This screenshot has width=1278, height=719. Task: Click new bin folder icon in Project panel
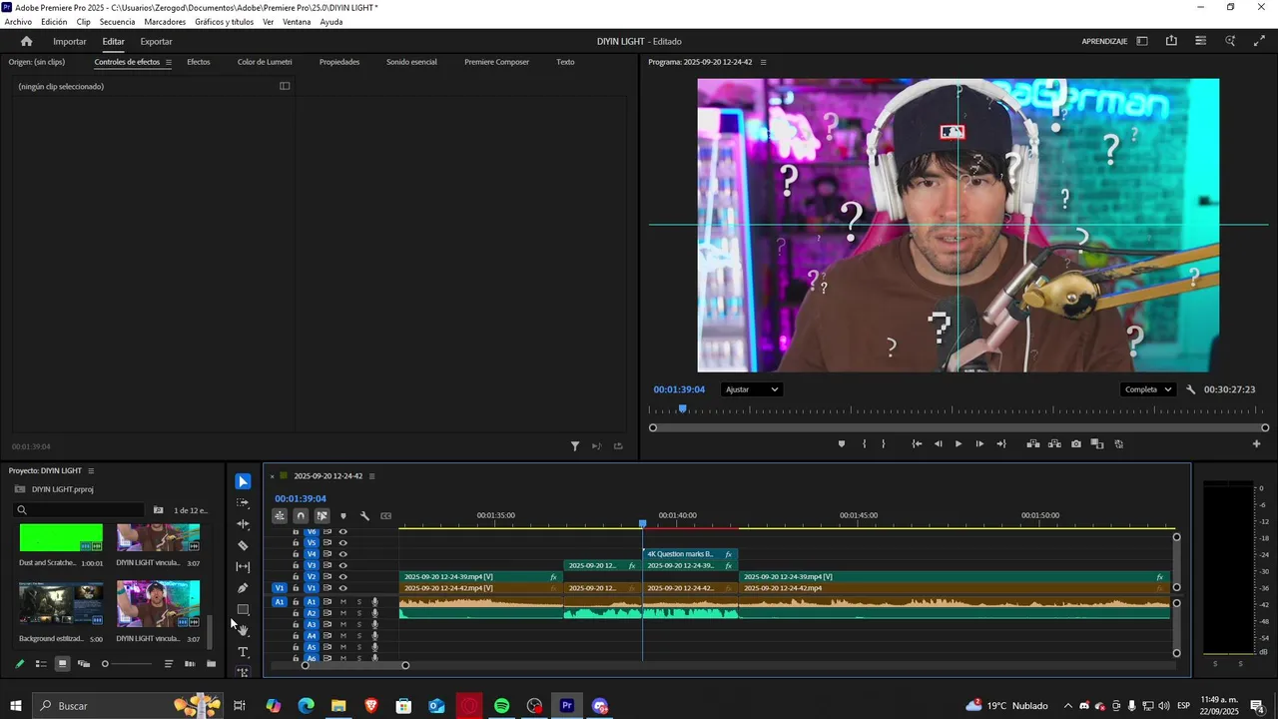(211, 664)
